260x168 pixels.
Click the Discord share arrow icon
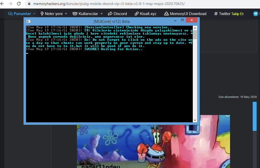point(110,14)
